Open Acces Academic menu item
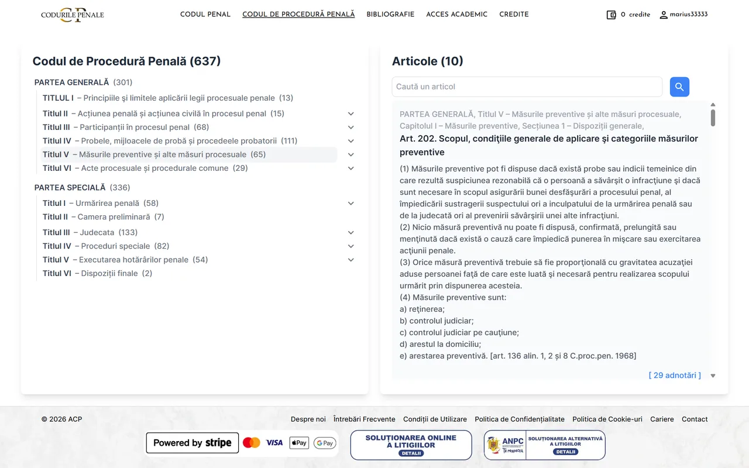749x468 pixels. click(x=456, y=15)
